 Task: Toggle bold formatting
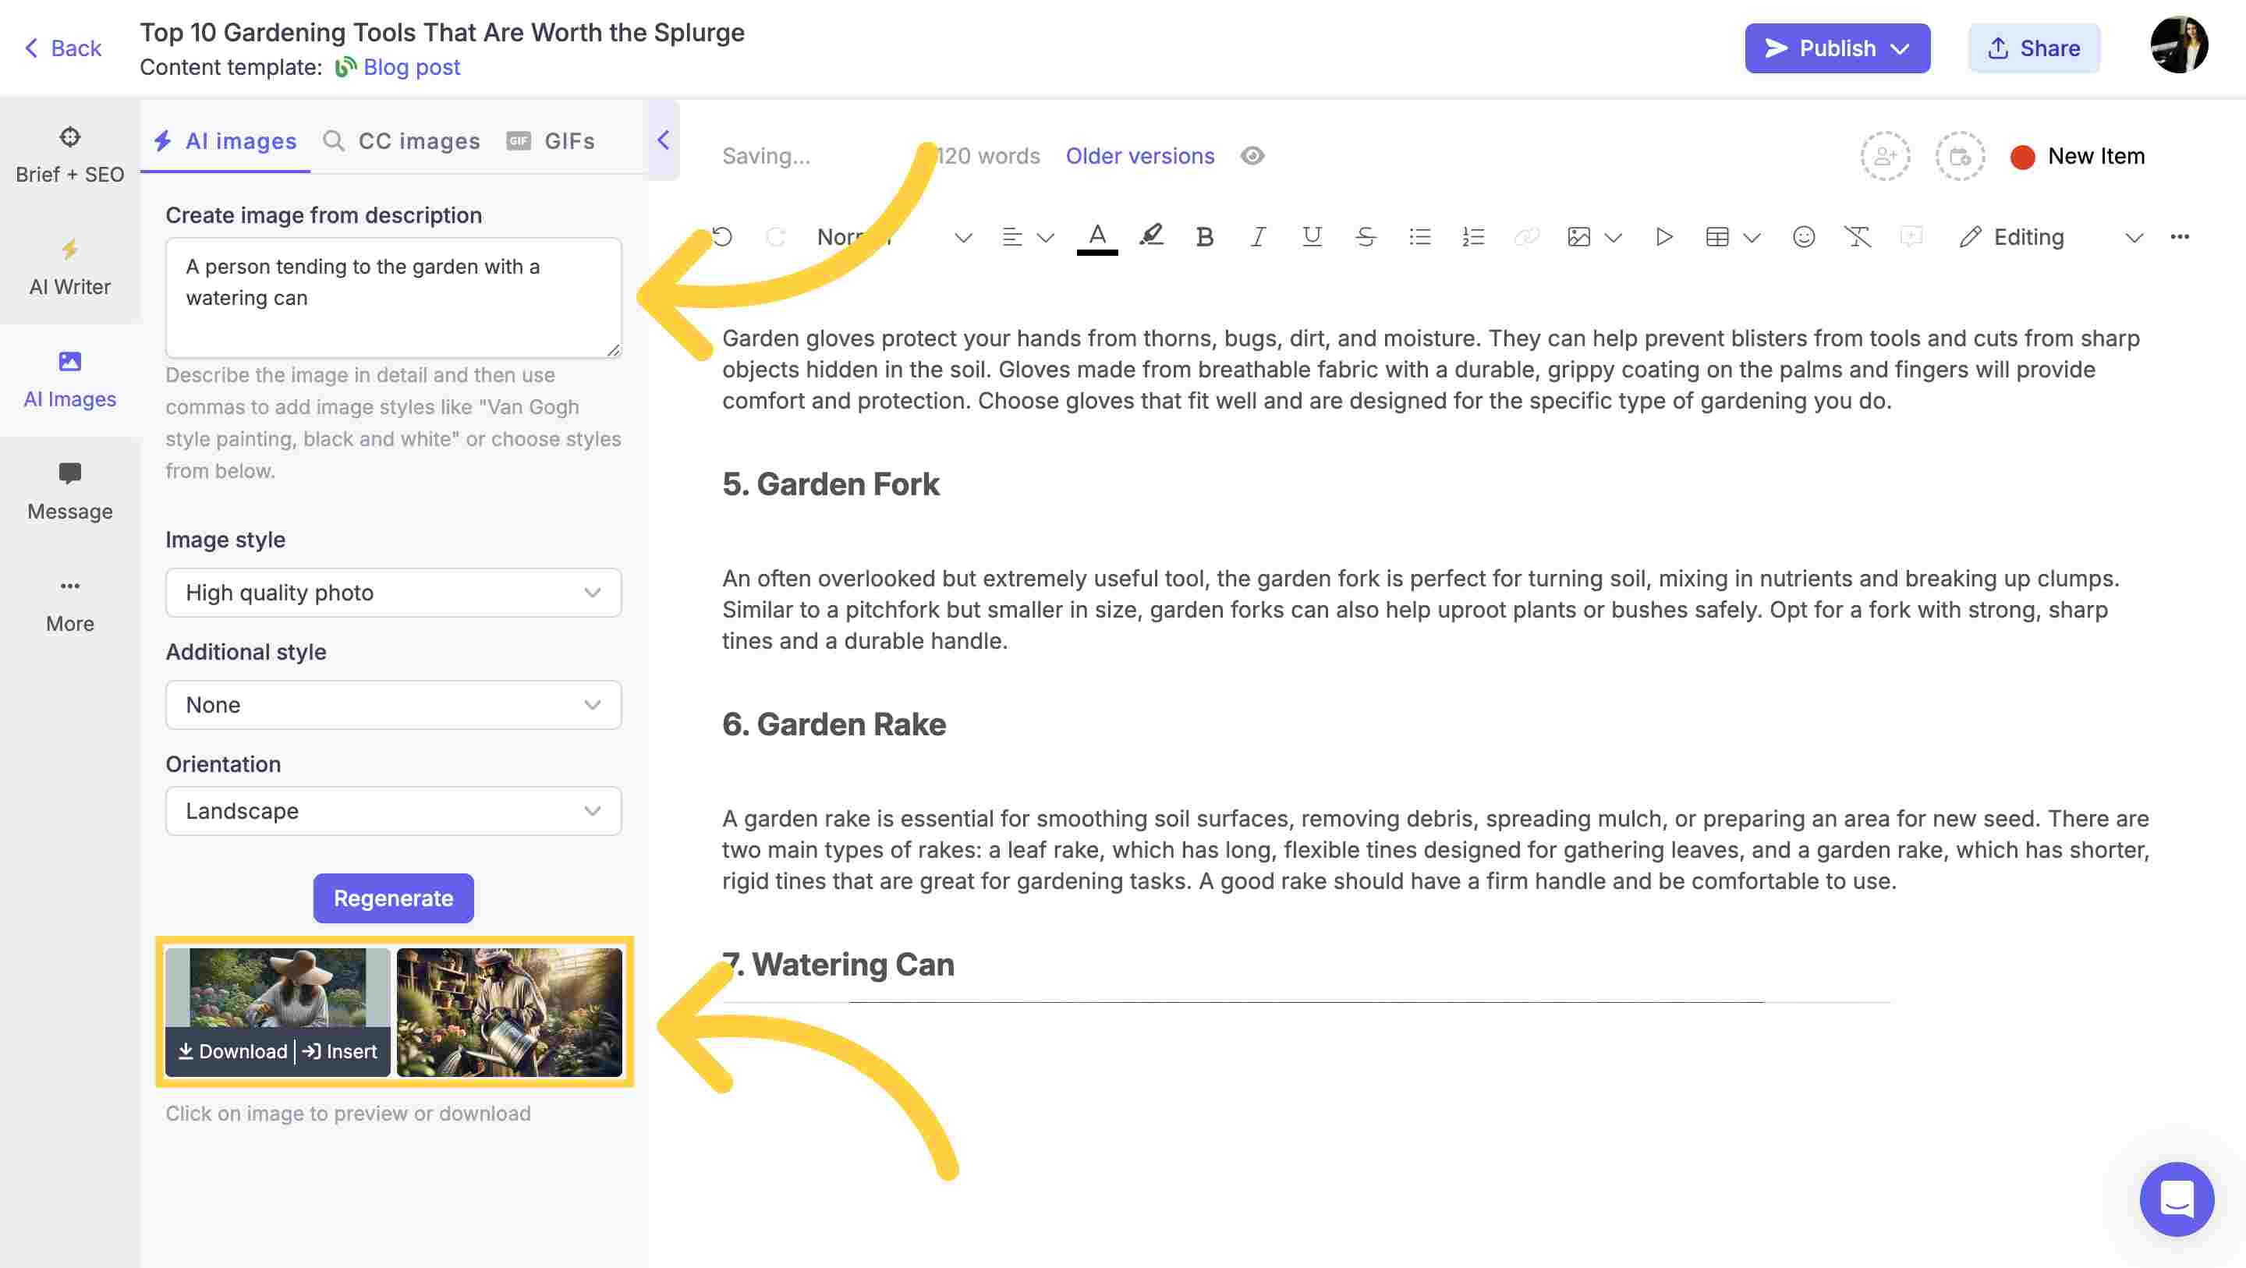coord(1204,237)
